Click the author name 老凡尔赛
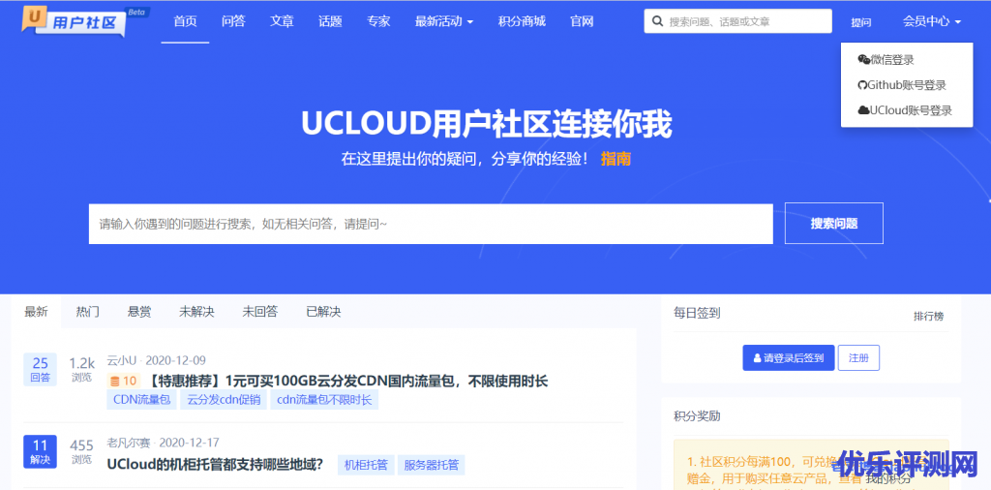Viewport: 991px width, 490px height. (x=129, y=443)
